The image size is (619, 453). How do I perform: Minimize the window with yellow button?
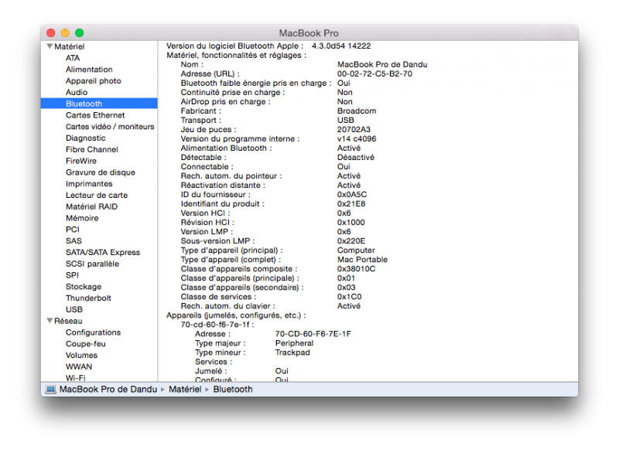tap(65, 33)
